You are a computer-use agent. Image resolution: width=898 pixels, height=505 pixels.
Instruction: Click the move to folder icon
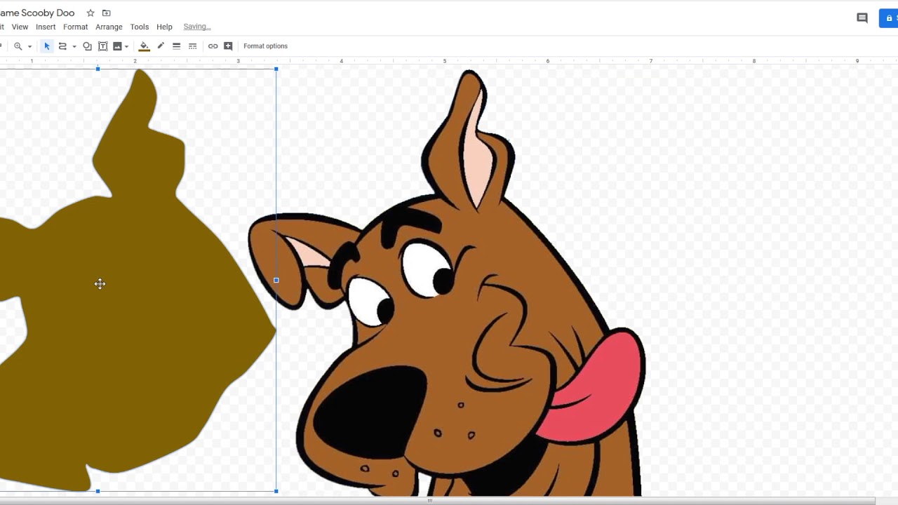107,13
